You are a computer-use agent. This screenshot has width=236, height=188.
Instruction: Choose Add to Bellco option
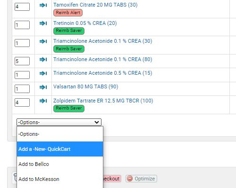[x=60, y=164]
